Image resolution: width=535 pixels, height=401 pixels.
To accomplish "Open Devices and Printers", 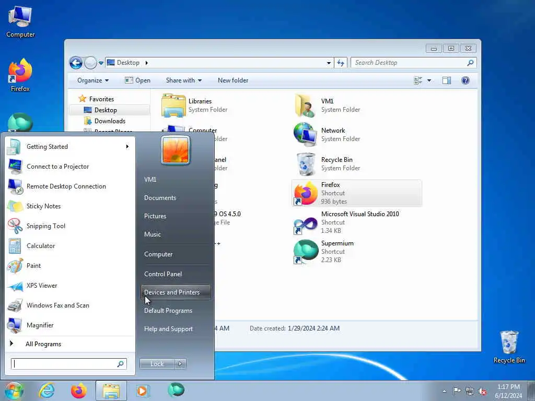I will click(x=176, y=292).
